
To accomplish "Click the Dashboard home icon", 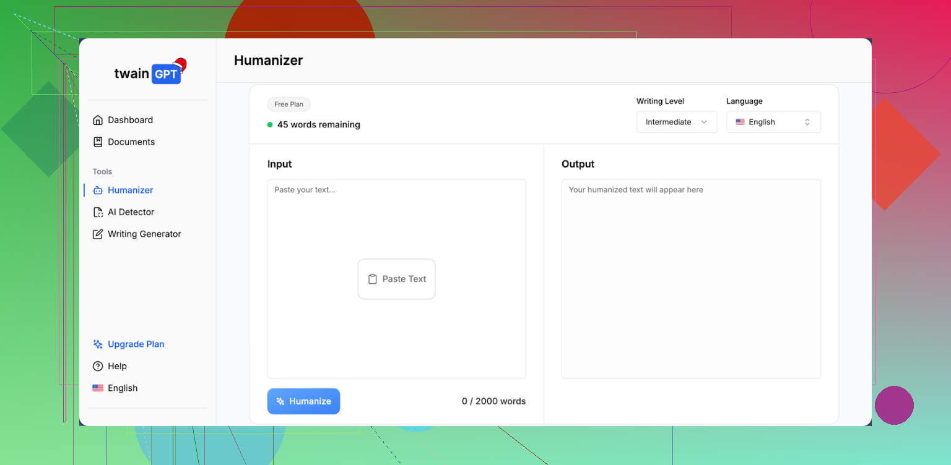I will (98, 120).
